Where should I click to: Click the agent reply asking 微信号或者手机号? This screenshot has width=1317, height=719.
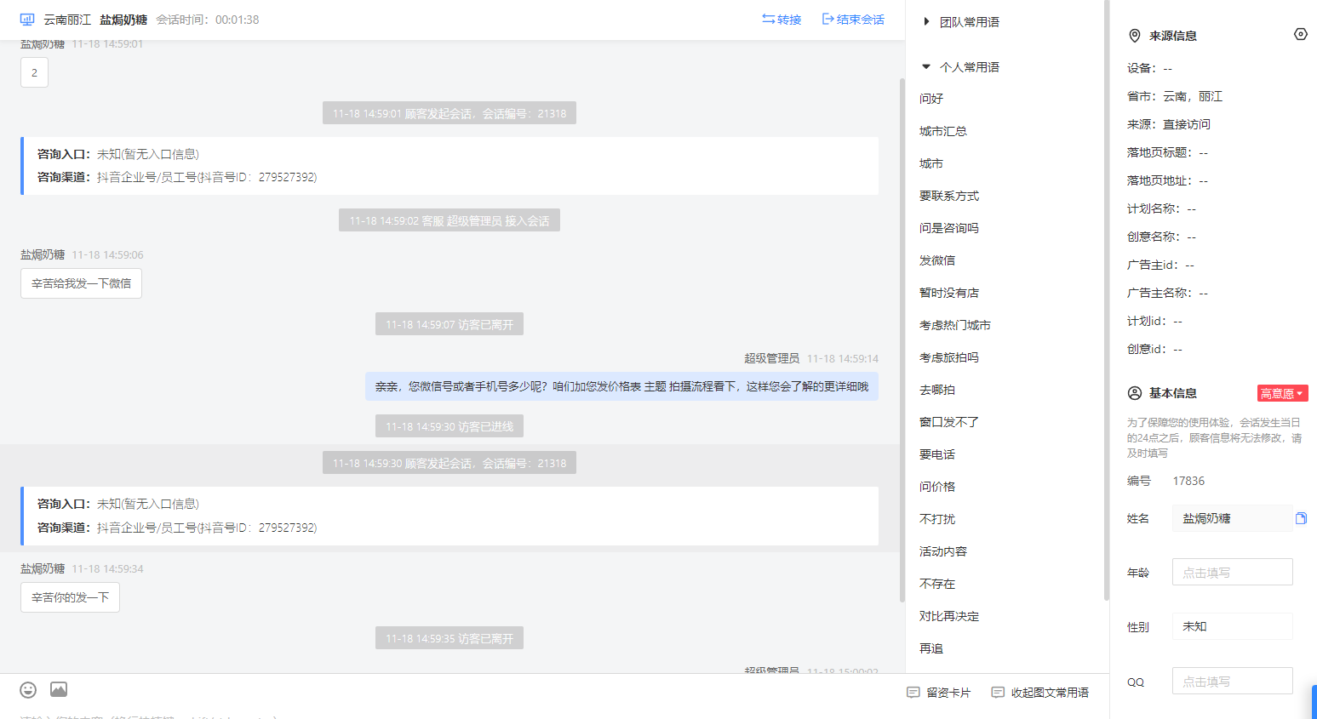pyautogui.click(x=621, y=386)
